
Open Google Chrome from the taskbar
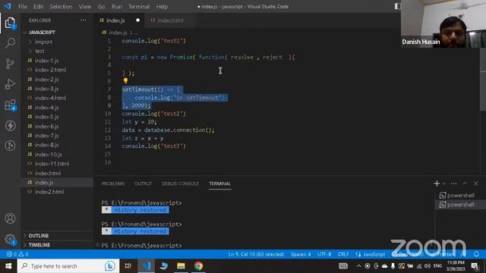199,266
